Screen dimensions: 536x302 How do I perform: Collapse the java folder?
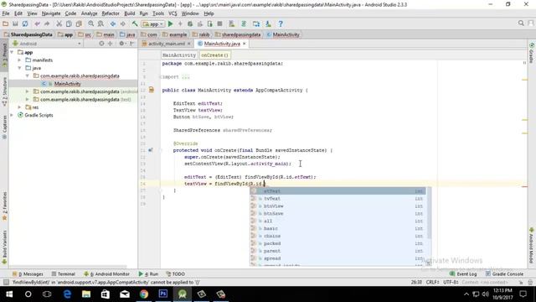point(19,68)
